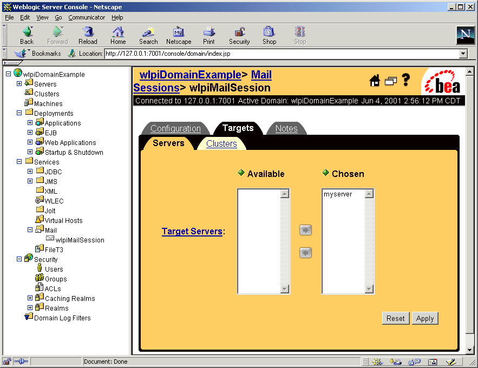Expand the EJB tree node
The width and height of the screenshot is (478, 368).
pyautogui.click(x=30, y=133)
